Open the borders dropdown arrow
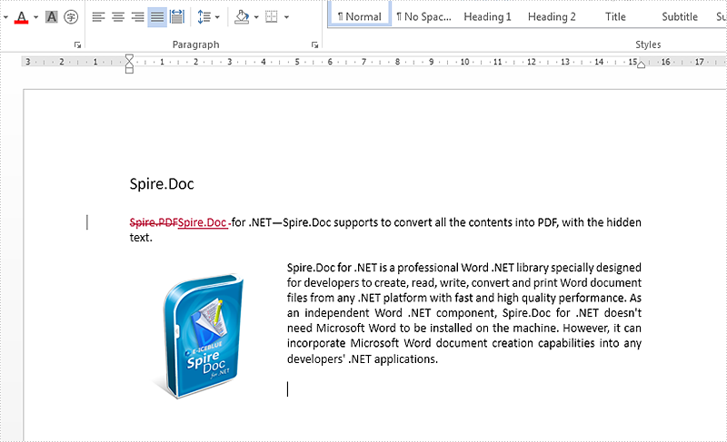The width and height of the screenshot is (727, 442). (x=286, y=17)
